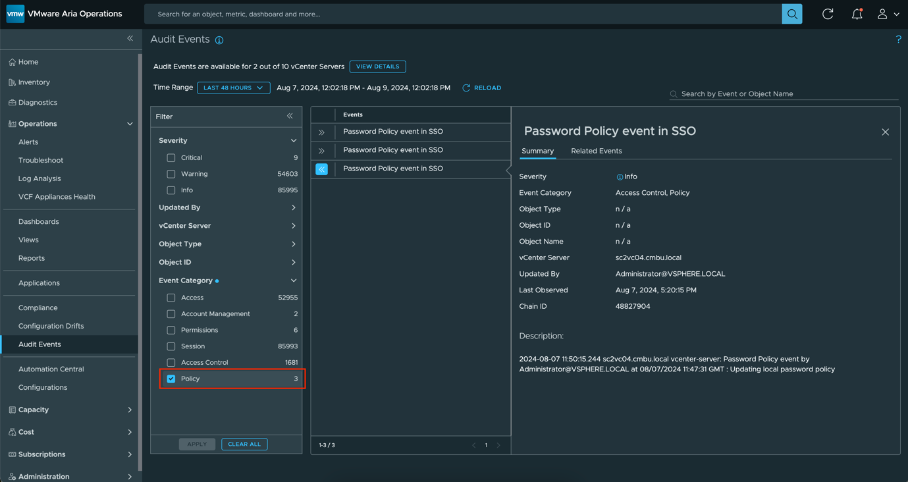Check the Access Control category checkbox
This screenshot has height=482, width=908.
(x=171, y=362)
